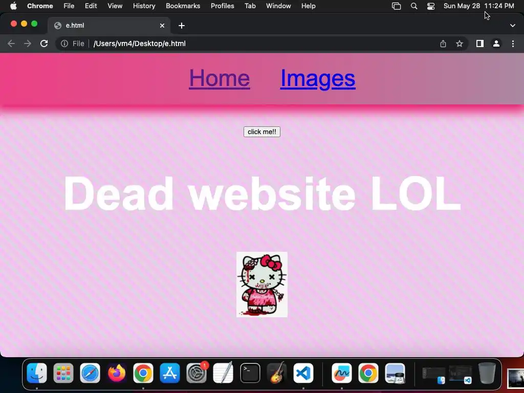The width and height of the screenshot is (524, 393).
Task: Launch Firefox from the Dock
Action: (117, 373)
